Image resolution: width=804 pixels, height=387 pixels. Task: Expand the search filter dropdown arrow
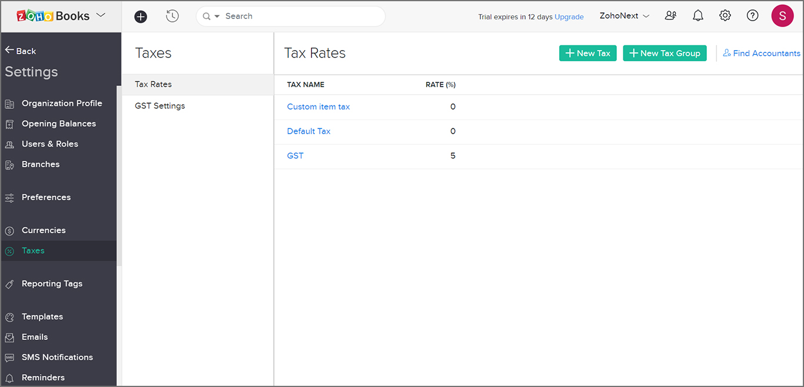217,16
